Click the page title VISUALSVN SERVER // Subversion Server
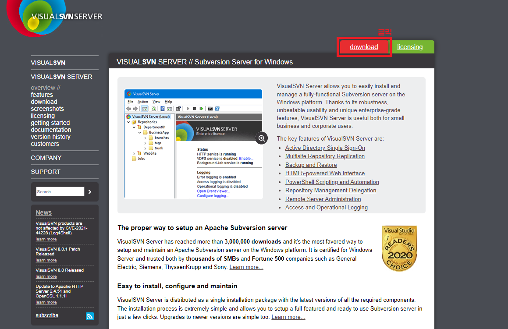Image resolution: width=508 pixels, height=329 pixels. point(205,62)
